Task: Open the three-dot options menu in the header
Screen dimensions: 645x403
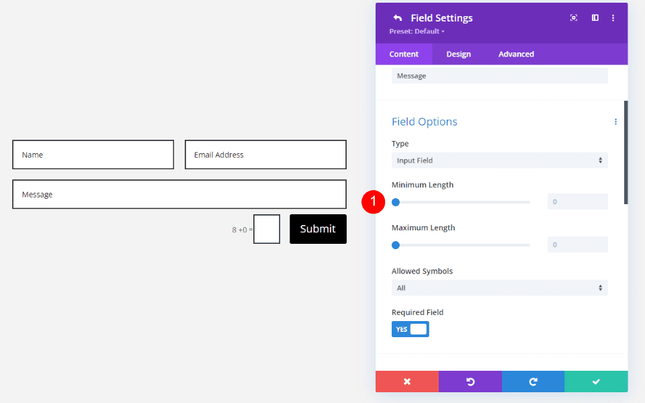Action: [613, 17]
